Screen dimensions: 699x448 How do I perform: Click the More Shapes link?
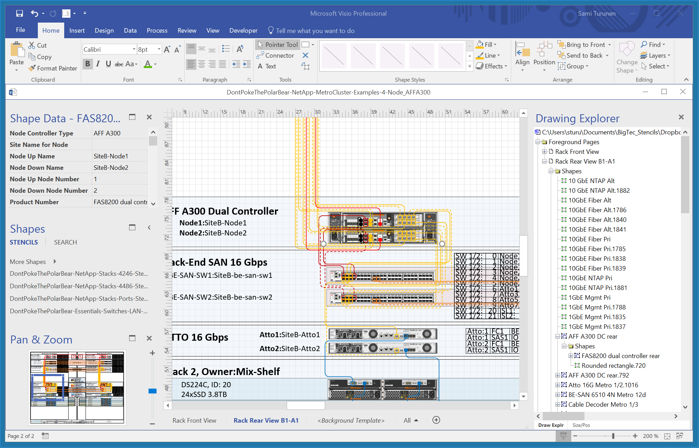click(x=28, y=262)
